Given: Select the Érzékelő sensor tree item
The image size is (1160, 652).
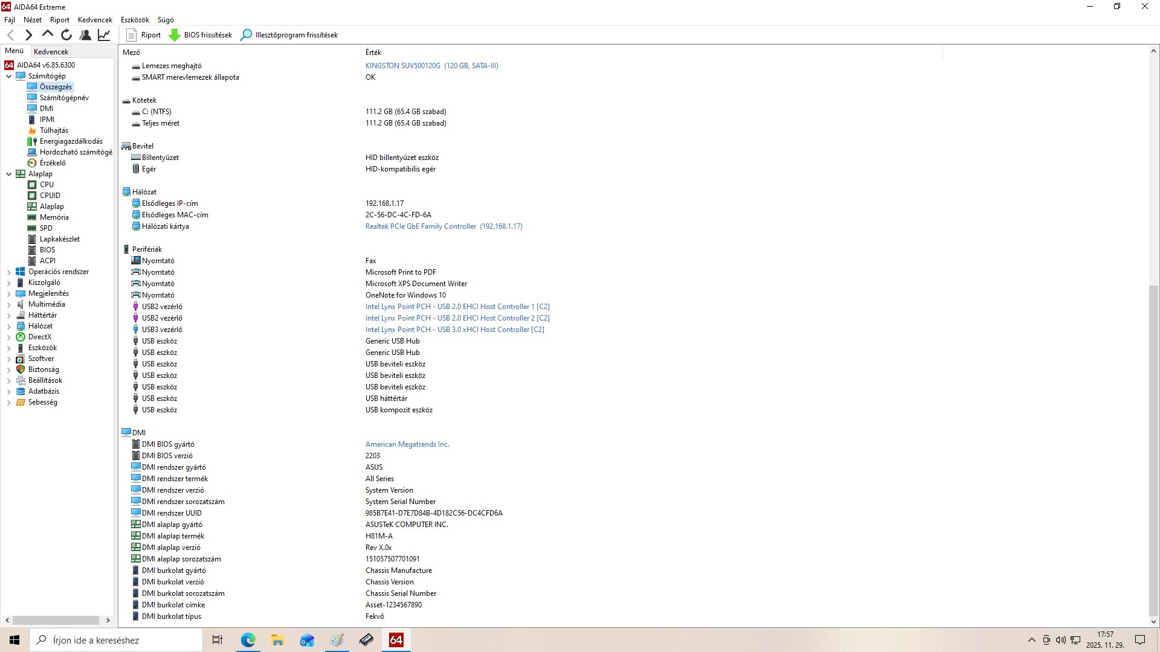Looking at the screenshot, I should (53, 163).
